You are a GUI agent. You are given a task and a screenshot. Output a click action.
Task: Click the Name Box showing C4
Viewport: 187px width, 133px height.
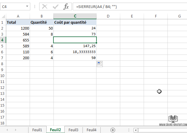click(x=13, y=7)
